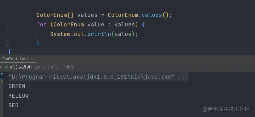255x117 pixels.
Task: Switch to the FunTest.test tab
Action: click(15, 59)
